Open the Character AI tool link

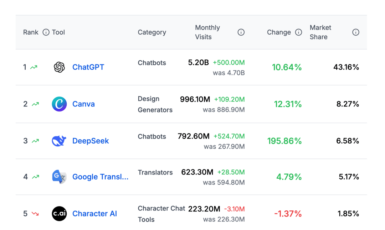[94, 214]
